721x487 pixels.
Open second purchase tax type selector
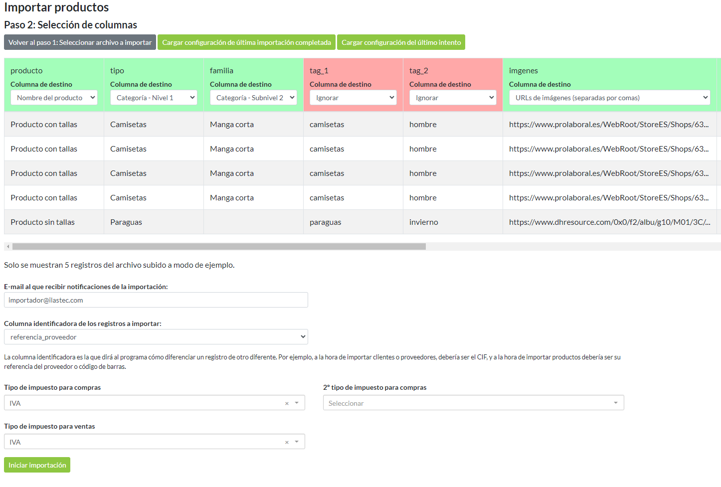click(473, 403)
